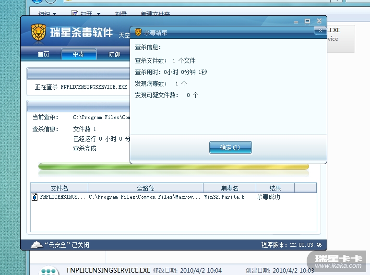Click the 查杀用时 line in dialog

pos(171,72)
